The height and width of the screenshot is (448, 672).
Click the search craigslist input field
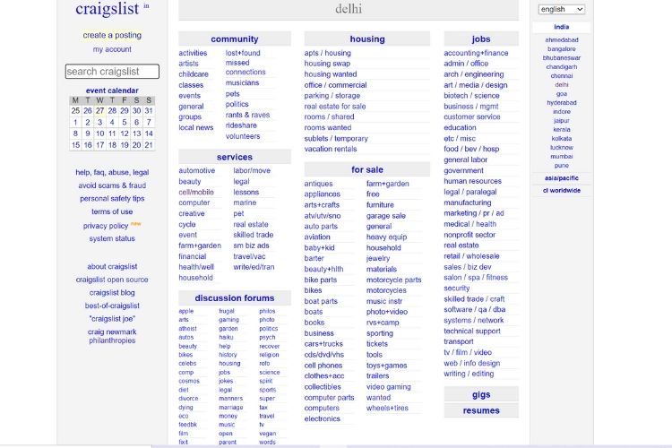click(112, 71)
